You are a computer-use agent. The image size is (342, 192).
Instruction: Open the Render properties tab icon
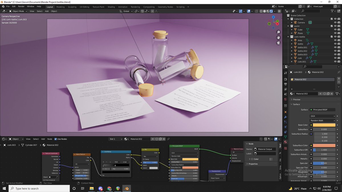(x=285, y=79)
